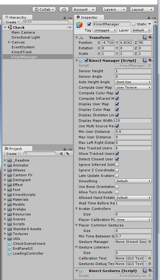Open Player Calibration Pose dropdown
The width and height of the screenshot is (160, 280).
tap(133, 220)
